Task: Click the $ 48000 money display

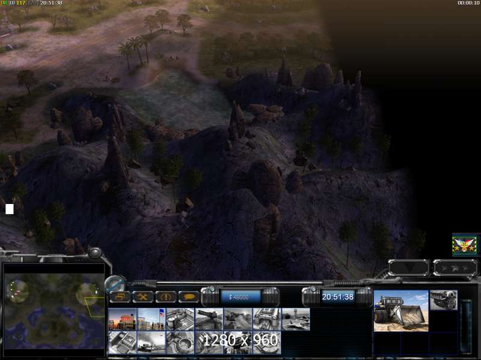Action: (239, 297)
